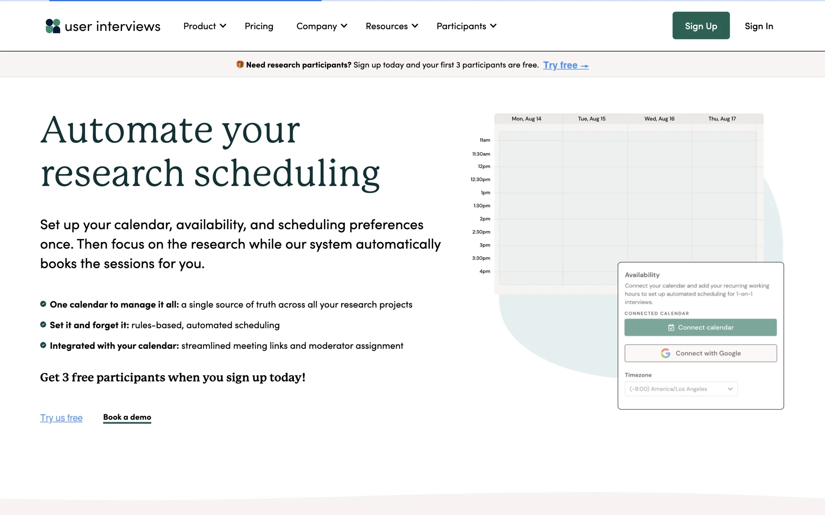Open the Timezone America/Los Angeles selector
This screenshot has height=515, width=825.
tap(681, 389)
